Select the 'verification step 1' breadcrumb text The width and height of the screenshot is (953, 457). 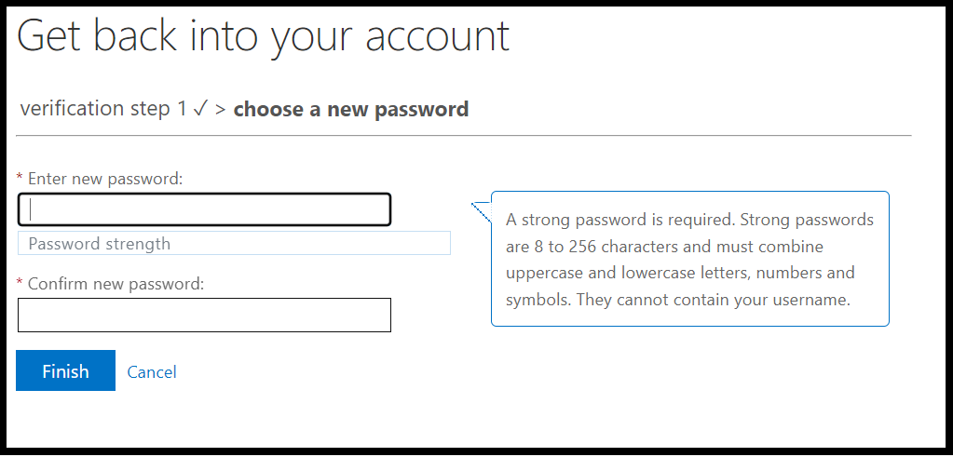tap(102, 110)
